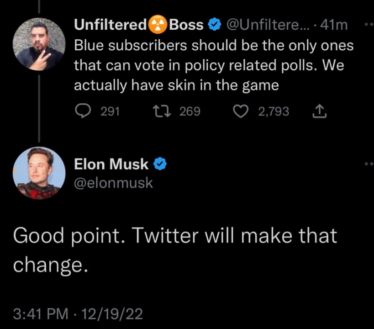
Task: Like the tweet with the heart icon
Action: 241,111
